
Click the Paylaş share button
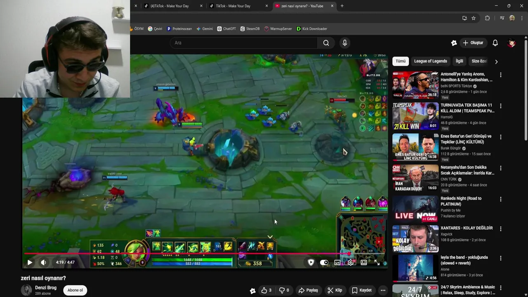[308, 290]
